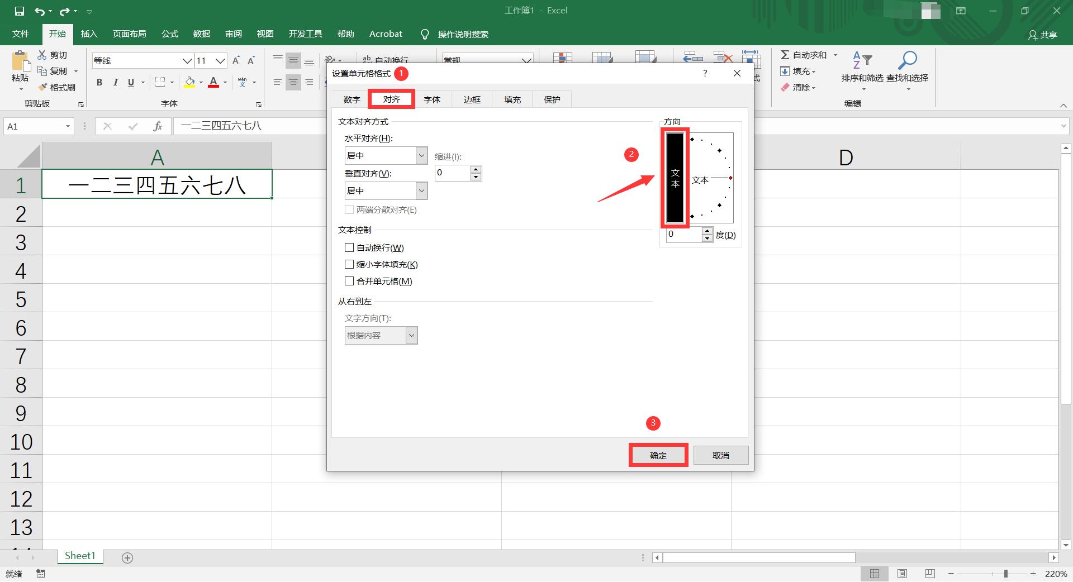Screen dimensions: 1073x582
Task: Expand the Name Box A1 dropdown
Action: click(68, 127)
